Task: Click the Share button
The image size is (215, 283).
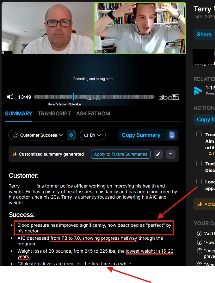Action: tap(204, 34)
